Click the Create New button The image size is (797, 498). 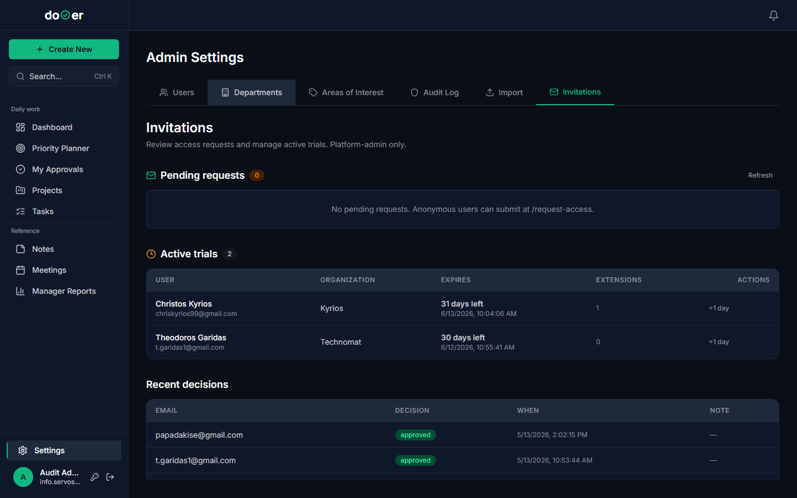click(x=64, y=49)
